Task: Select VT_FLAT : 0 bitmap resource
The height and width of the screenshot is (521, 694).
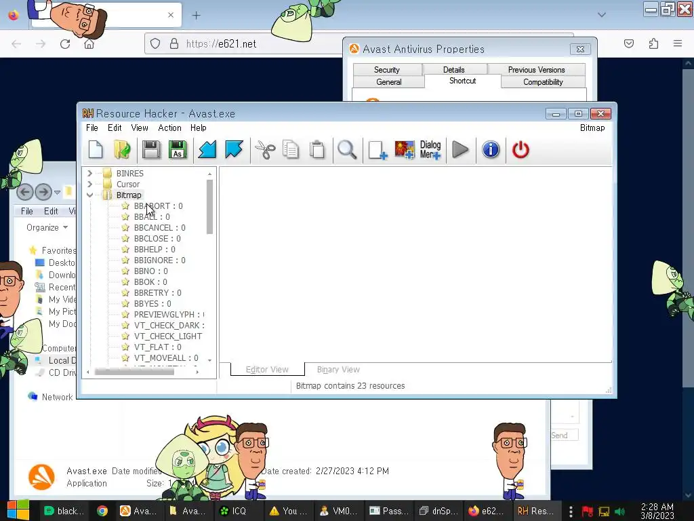Action: pyautogui.click(x=157, y=347)
